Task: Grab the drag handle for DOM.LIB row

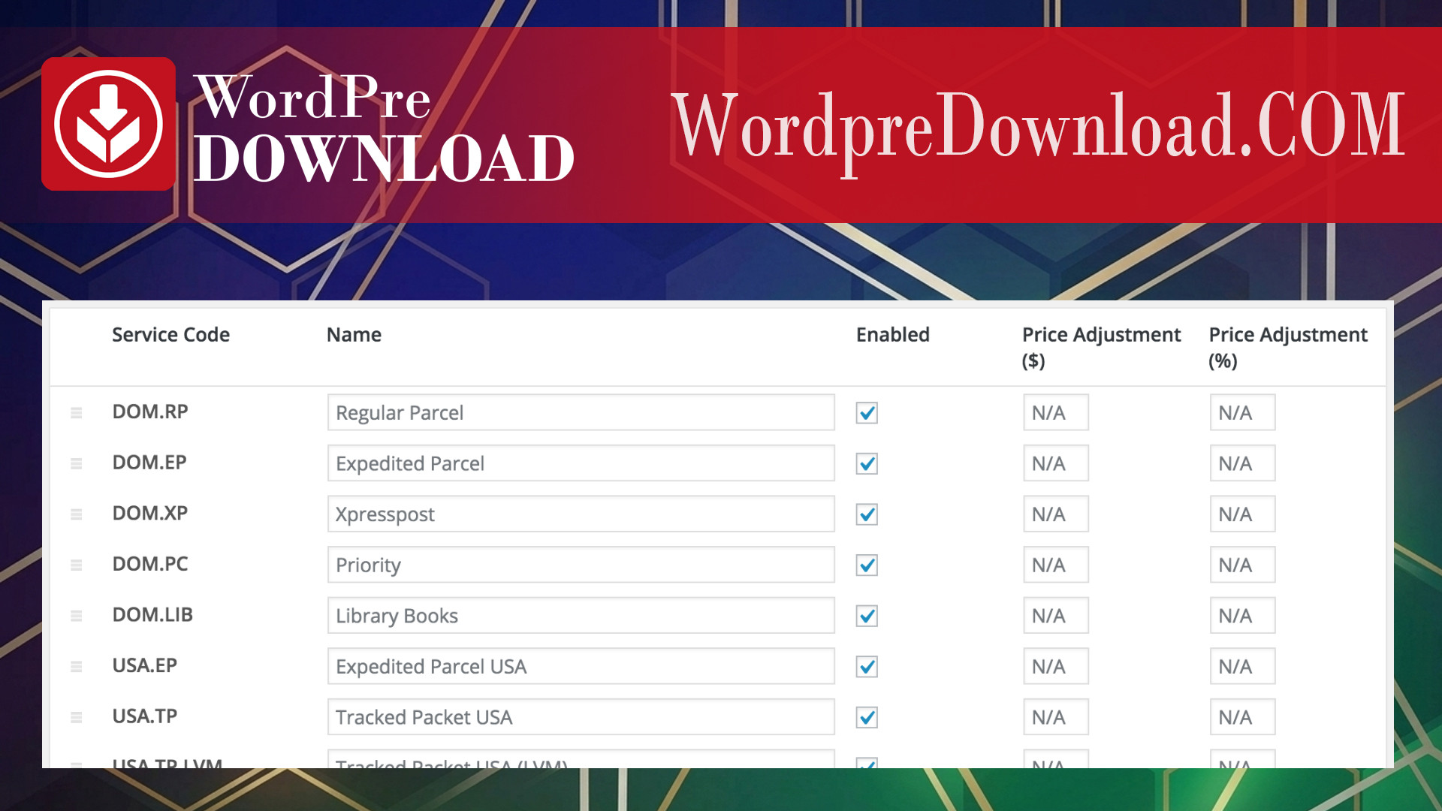Action: pyautogui.click(x=76, y=616)
